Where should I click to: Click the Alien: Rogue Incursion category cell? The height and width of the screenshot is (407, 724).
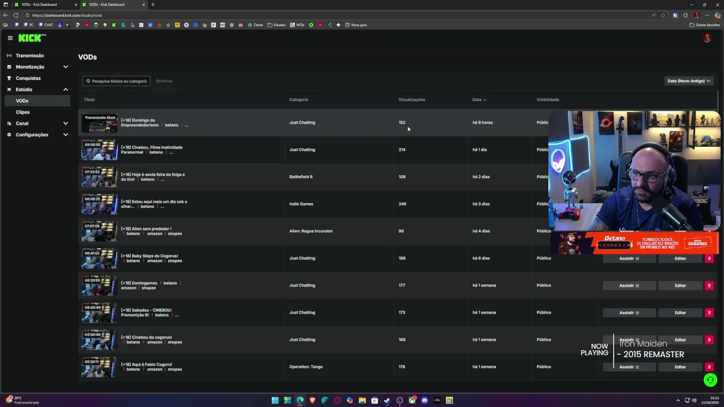(311, 231)
